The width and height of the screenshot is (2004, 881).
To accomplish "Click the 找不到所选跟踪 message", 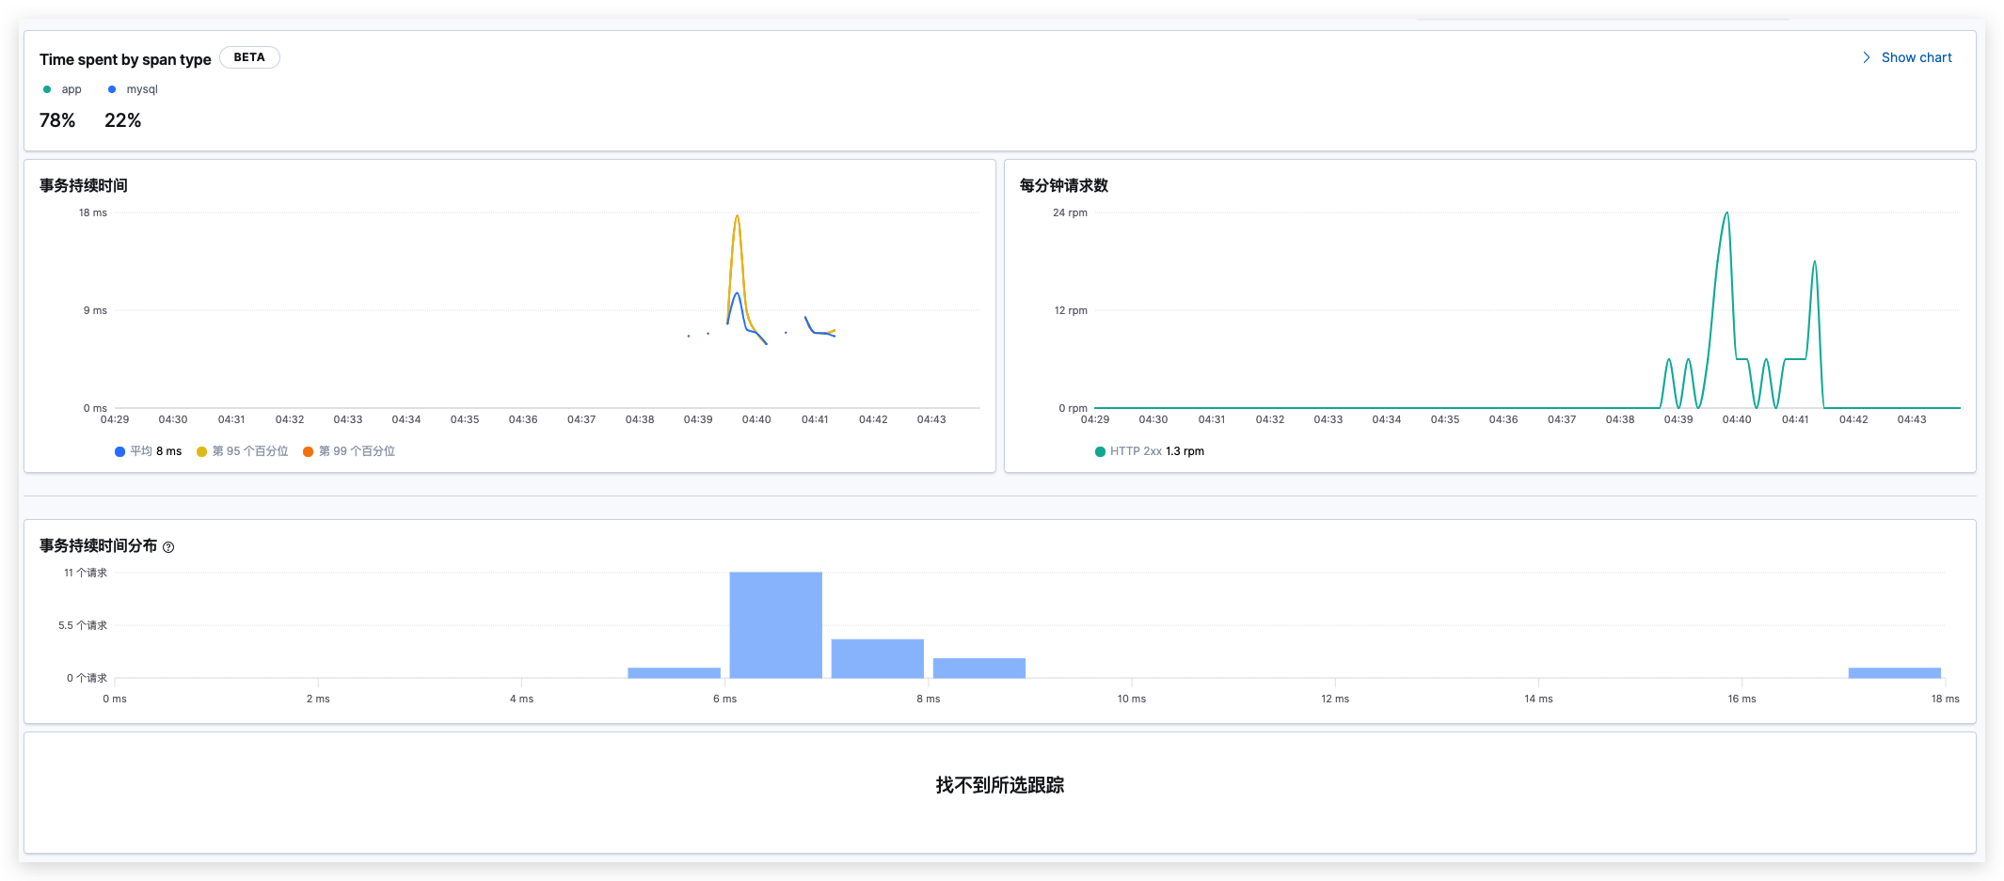I will coord(999,785).
